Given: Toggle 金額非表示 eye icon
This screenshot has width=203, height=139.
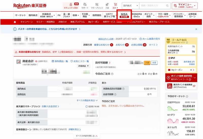Looking at the screenshot, I should pos(36,61).
